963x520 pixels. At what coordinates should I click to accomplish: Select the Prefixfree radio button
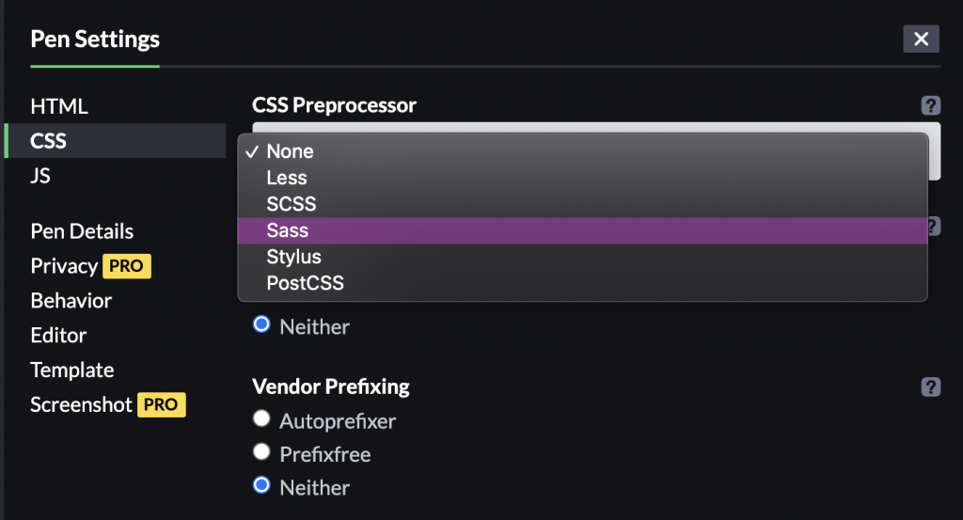(262, 453)
